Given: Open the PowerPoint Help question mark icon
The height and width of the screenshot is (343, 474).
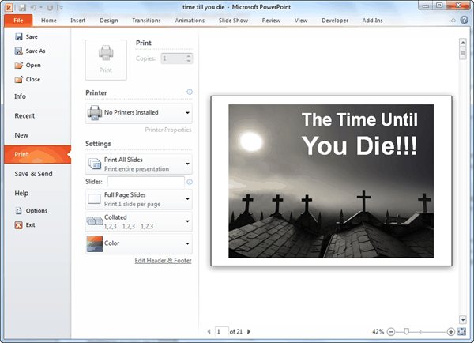Looking at the screenshot, I should [x=464, y=21].
